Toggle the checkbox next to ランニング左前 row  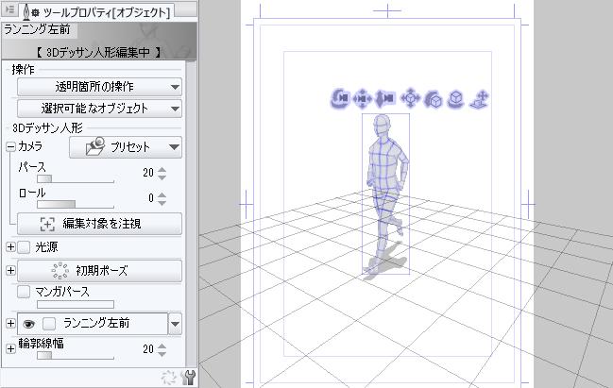click(x=49, y=324)
